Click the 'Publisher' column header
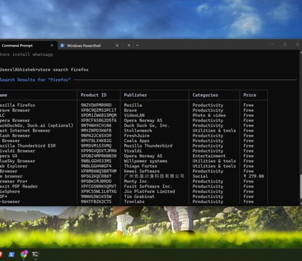 coord(135,95)
